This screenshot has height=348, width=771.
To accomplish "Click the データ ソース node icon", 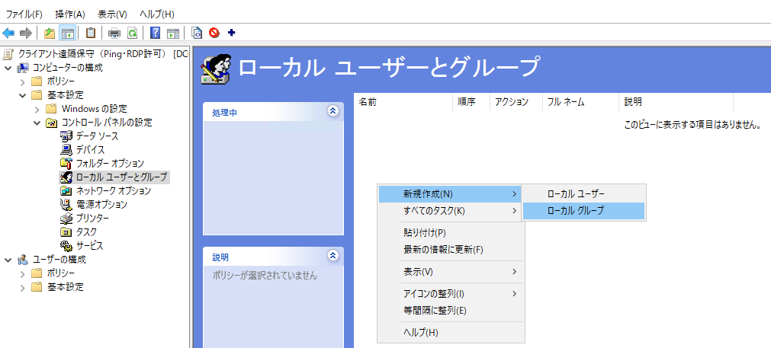I will tap(66, 136).
